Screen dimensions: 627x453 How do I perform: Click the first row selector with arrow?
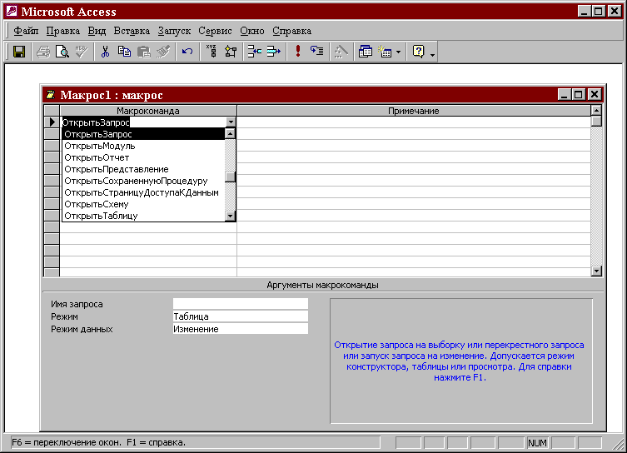[x=52, y=122]
